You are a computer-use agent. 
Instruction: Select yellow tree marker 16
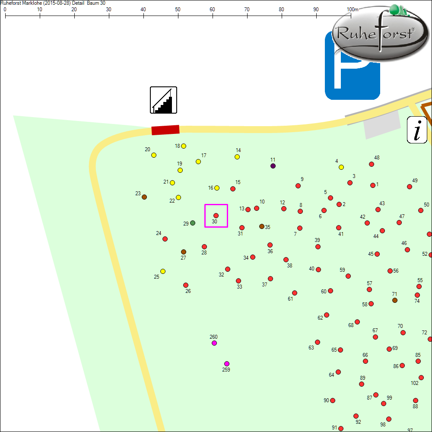click(217, 188)
